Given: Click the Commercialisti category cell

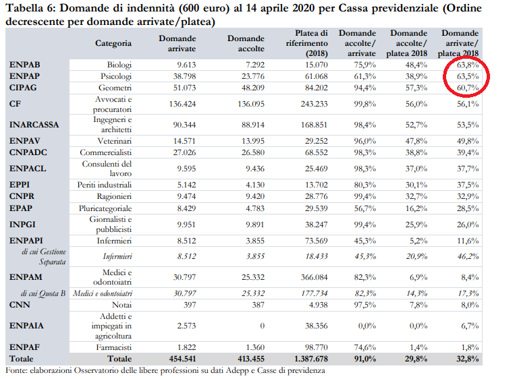Looking at the screenshot, I should (x=111, y=152).
